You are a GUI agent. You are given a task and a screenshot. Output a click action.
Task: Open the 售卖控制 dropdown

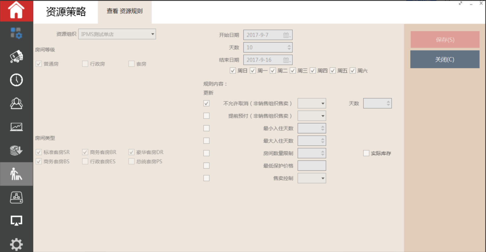[323, 178]
